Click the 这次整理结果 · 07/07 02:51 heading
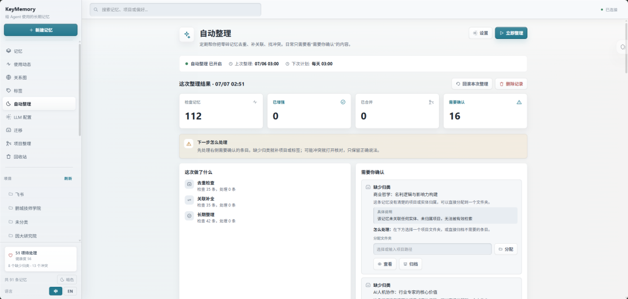Image resolution: width=628 pixels, height=299 pixels. pyautogui.click(x=212, y=84)
